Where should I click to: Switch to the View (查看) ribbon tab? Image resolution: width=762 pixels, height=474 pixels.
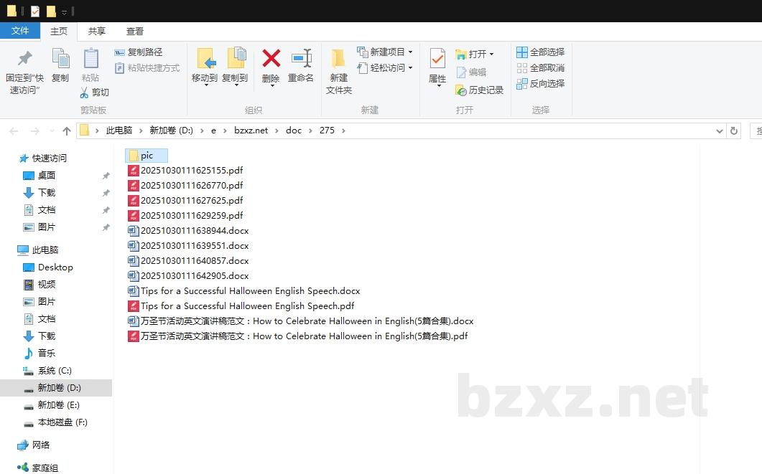click(x=135, y=31)
